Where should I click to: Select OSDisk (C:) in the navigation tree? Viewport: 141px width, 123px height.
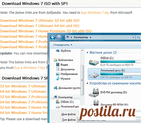pos(67,102)
